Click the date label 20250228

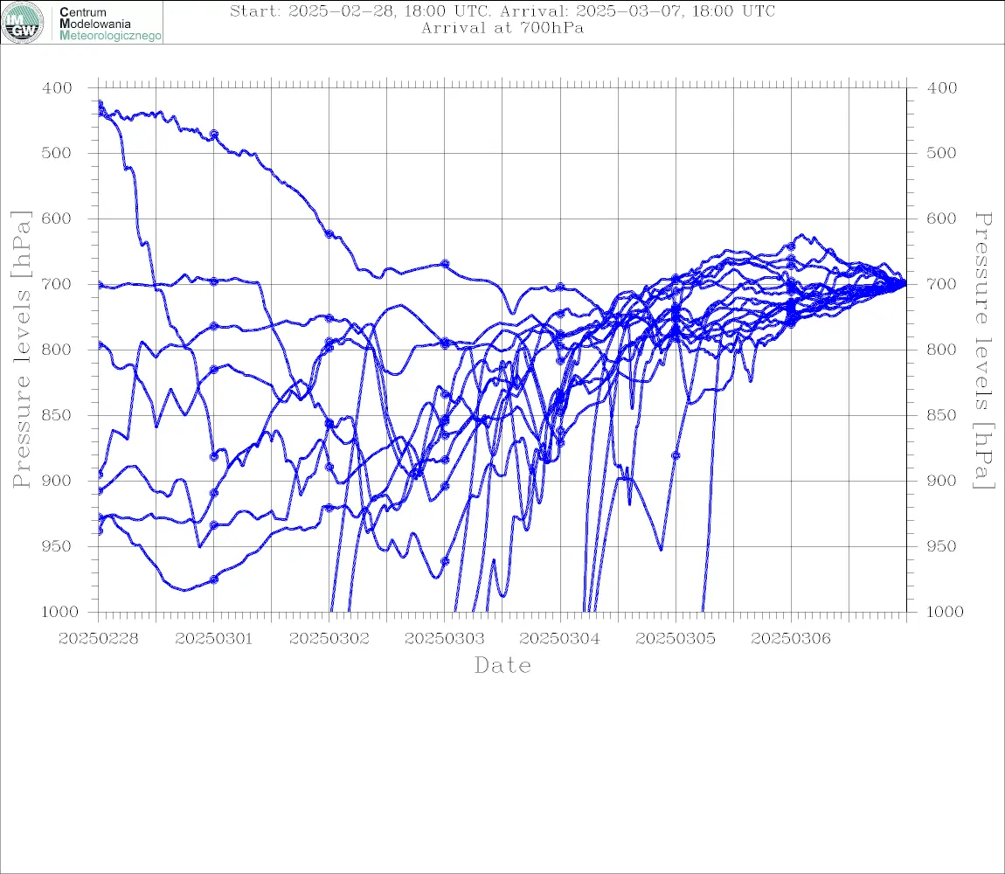pyautogui.click(x=98, y=639)
